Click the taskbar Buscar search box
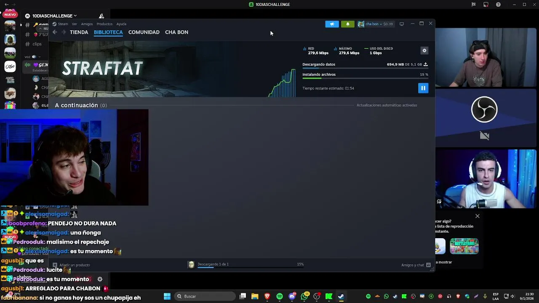 (205, 296)
